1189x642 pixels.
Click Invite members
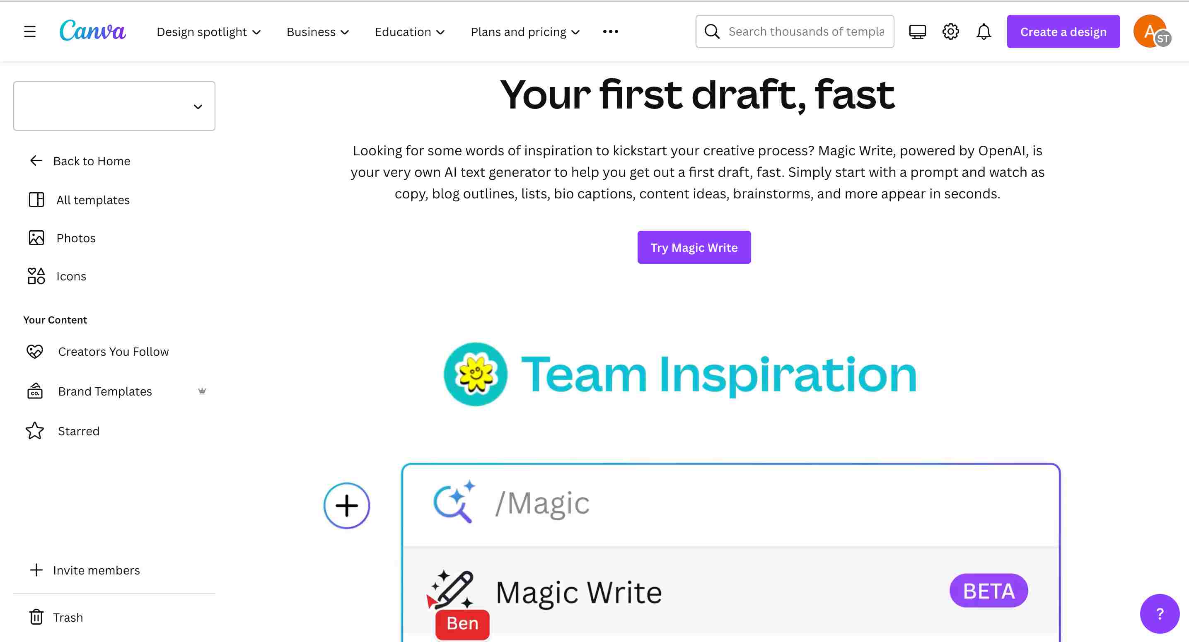96,570
